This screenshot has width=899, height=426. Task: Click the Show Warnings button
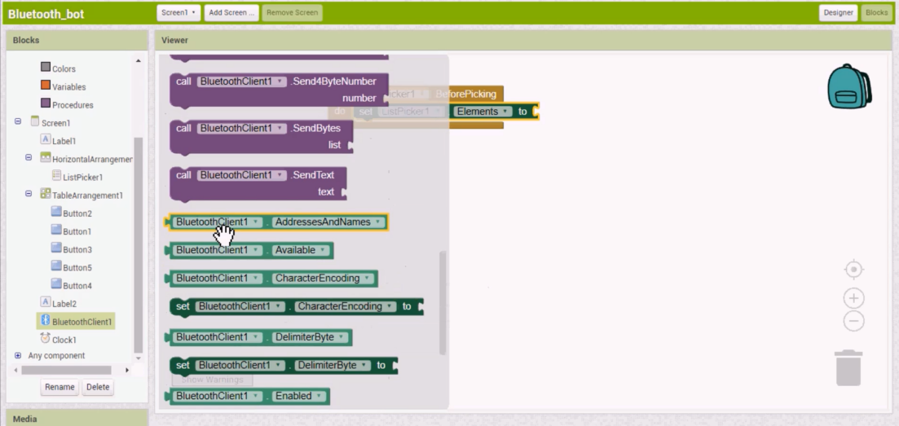click(212, 380)
